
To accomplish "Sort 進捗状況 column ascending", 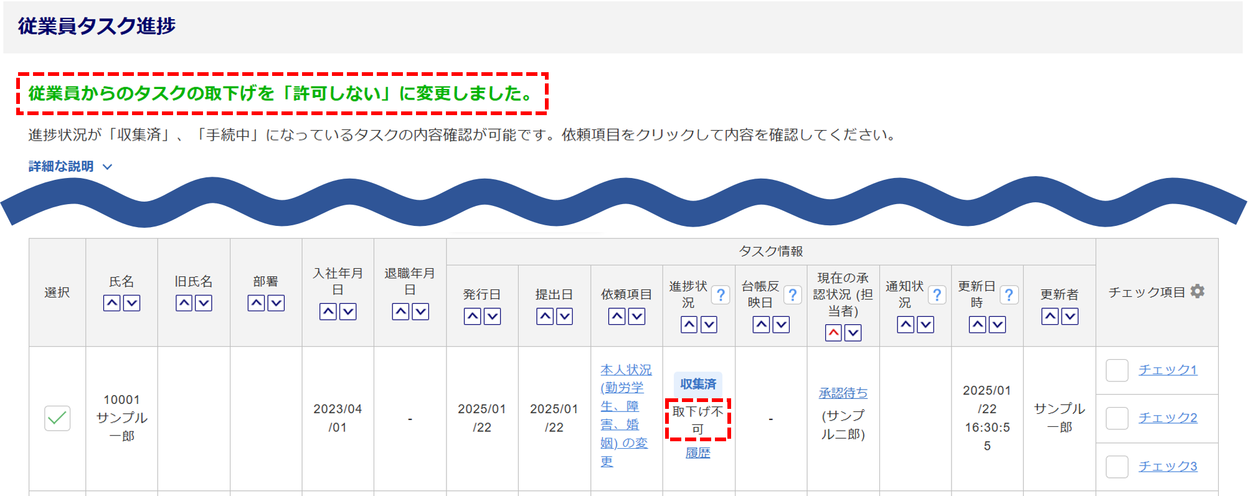I will click(689, 325).
